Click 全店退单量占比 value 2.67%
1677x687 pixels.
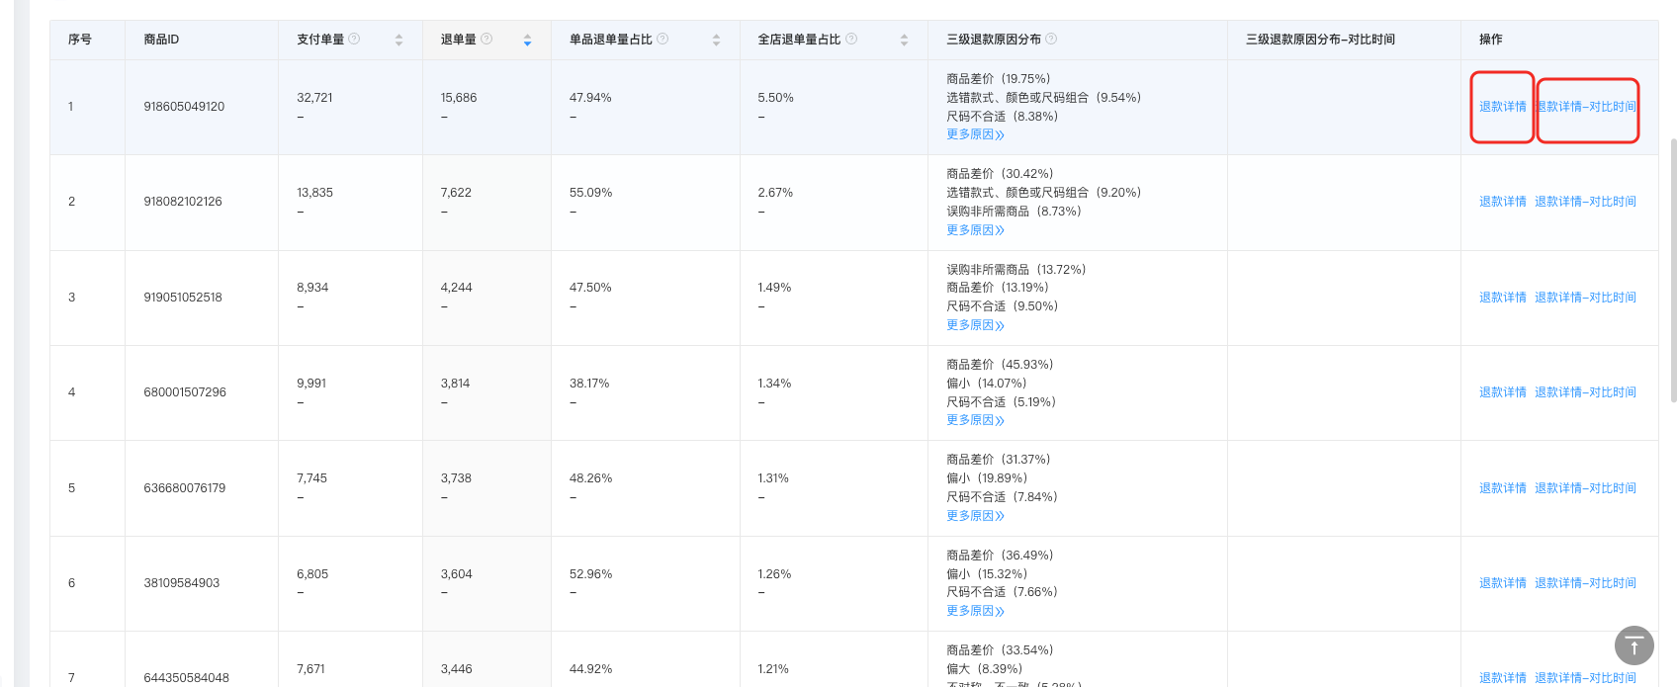(775, 193)
